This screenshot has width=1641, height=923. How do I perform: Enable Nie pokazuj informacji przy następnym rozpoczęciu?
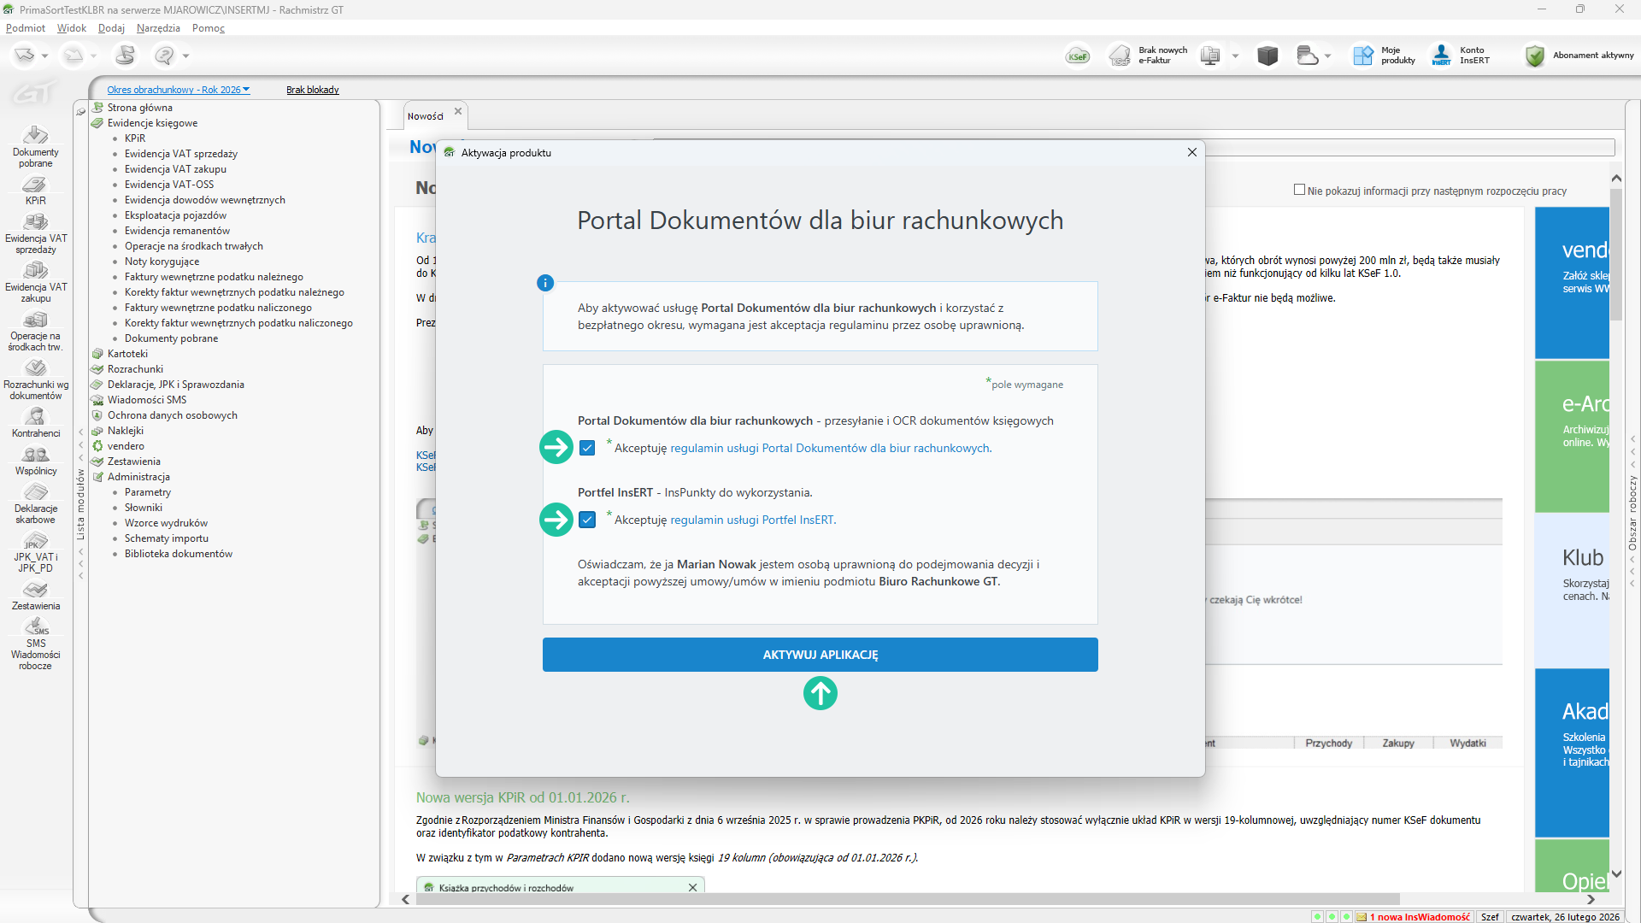tap(1300, 190)
